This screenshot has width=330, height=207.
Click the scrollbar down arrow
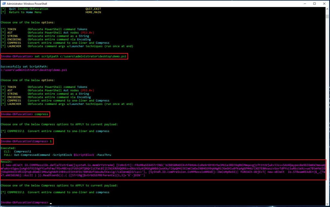328,203
